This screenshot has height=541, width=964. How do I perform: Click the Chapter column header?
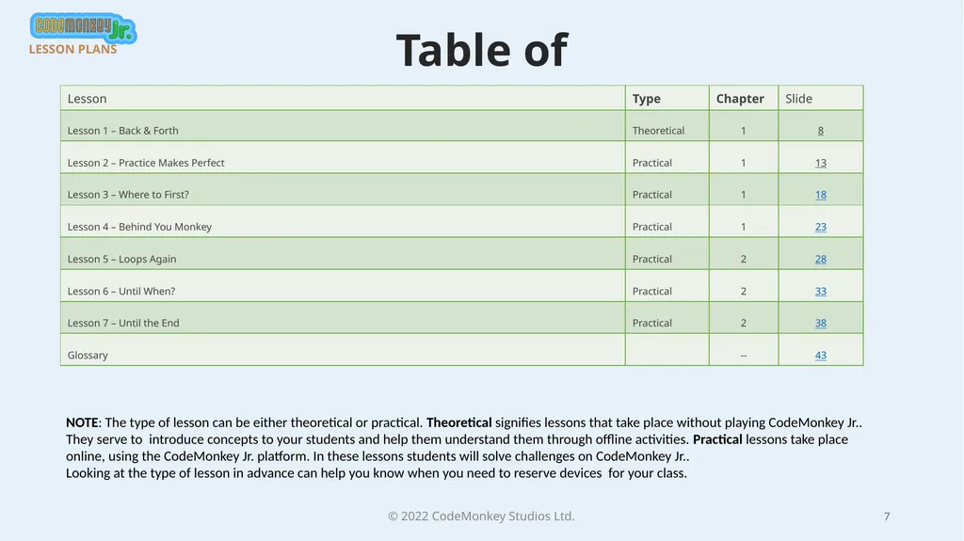[x=740, y=99]
